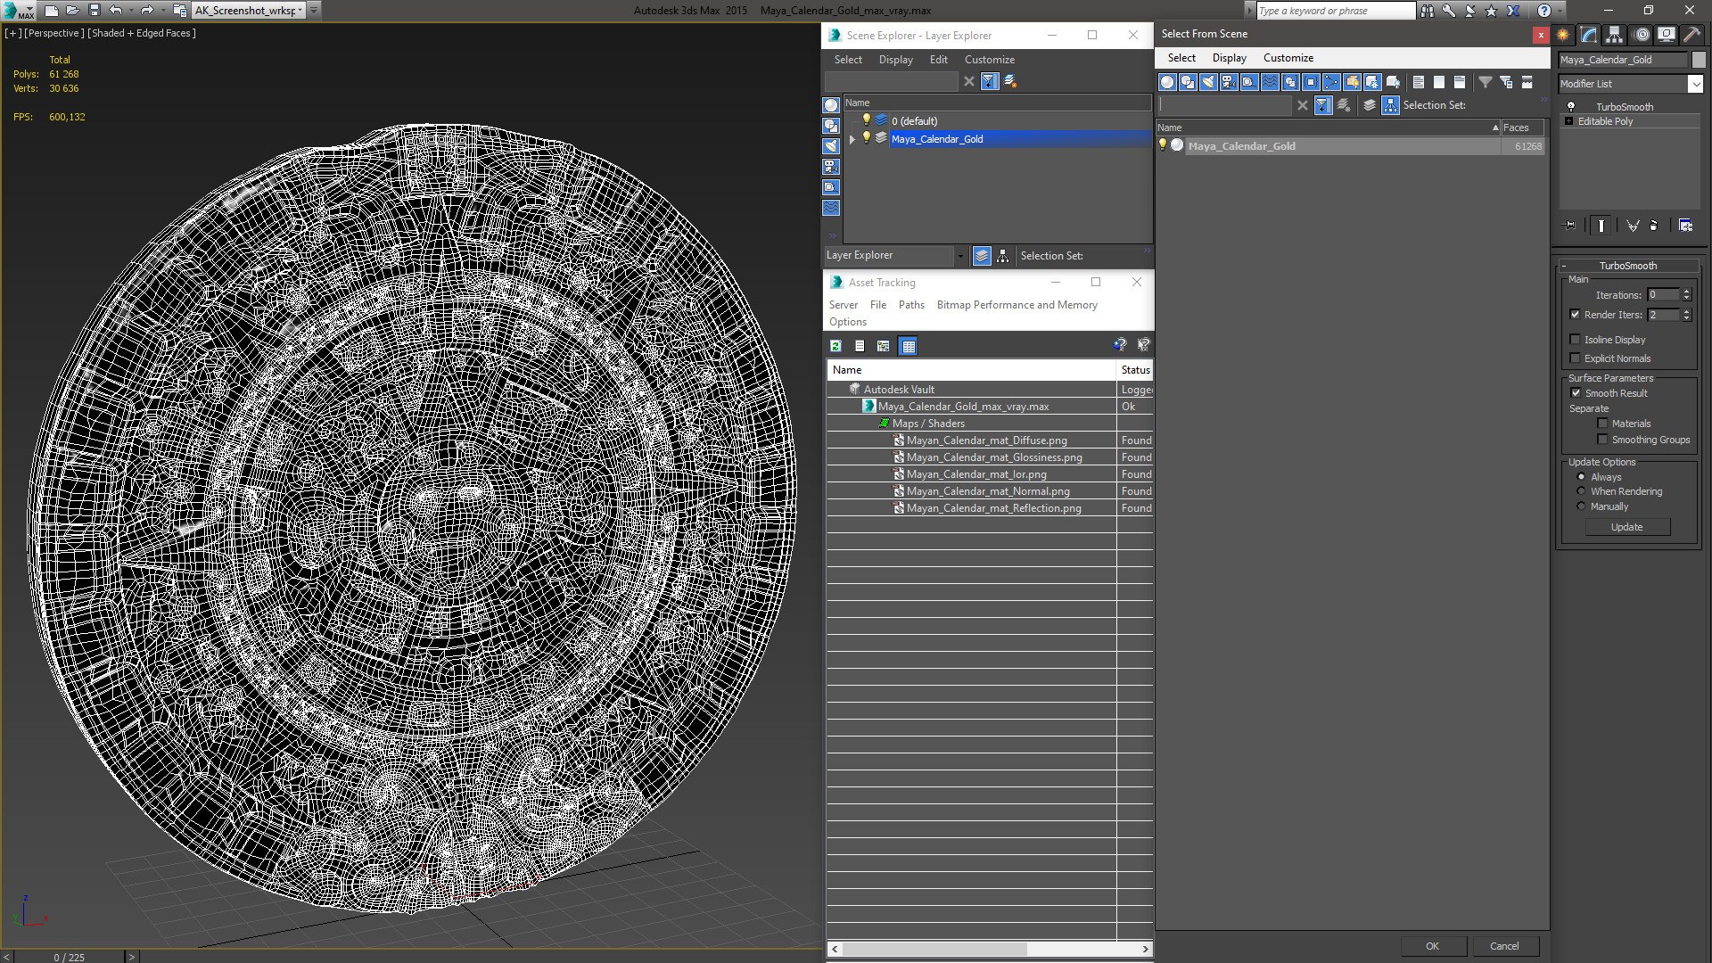
Task: Expand Editable Poly sub-object levels
Action: pos(1568,121)
